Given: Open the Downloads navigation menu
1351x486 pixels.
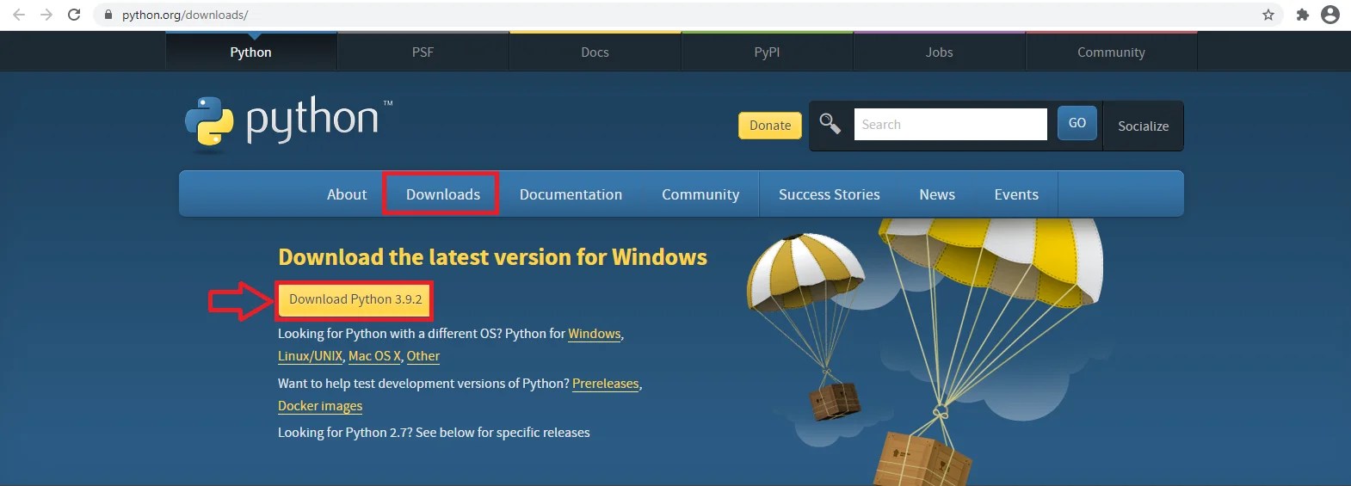Looking at the screenshot, I should (x=443, y=194).
